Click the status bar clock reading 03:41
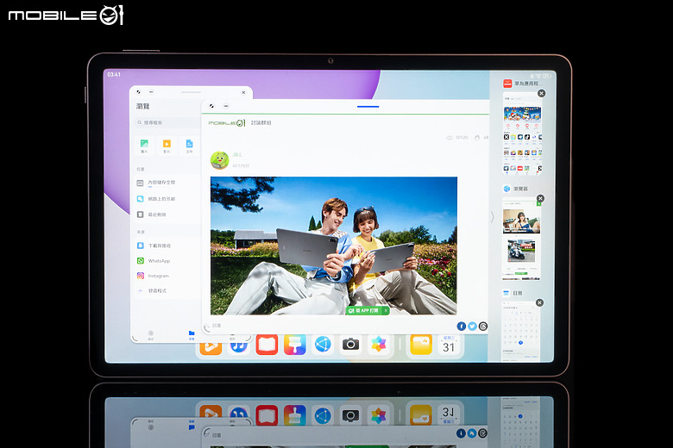 tap(114, 75)
